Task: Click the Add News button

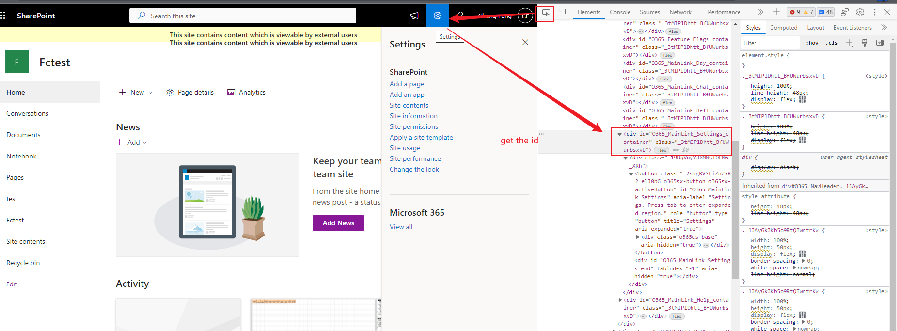Action: (338, 223)
